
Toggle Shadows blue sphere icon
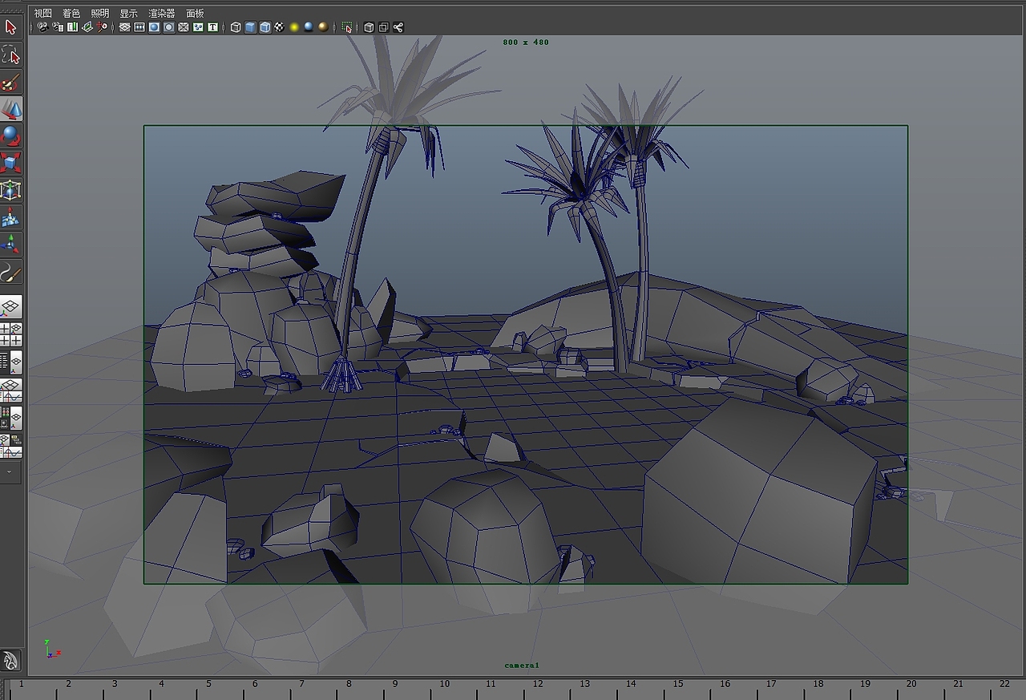pyautogui.click(x=309, y=27)
